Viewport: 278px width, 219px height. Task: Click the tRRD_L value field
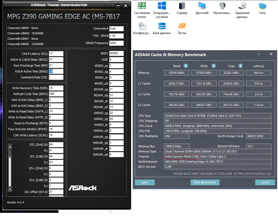pyautogui.click(x=56, y=100)
